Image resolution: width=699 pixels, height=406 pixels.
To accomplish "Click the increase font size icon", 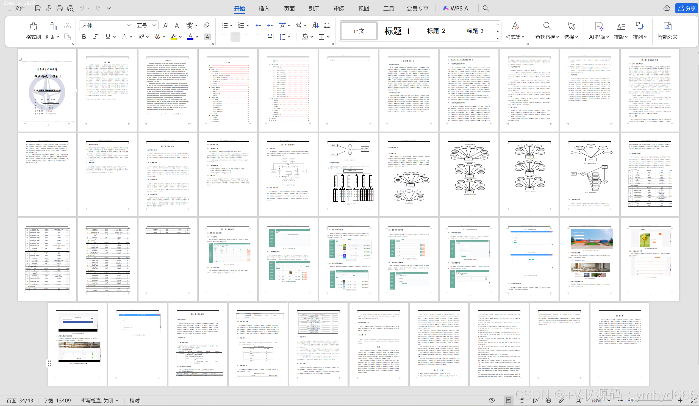I will (166, 26).
